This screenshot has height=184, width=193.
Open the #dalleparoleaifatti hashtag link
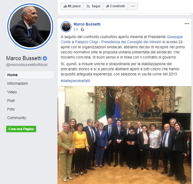coord(76,81)
